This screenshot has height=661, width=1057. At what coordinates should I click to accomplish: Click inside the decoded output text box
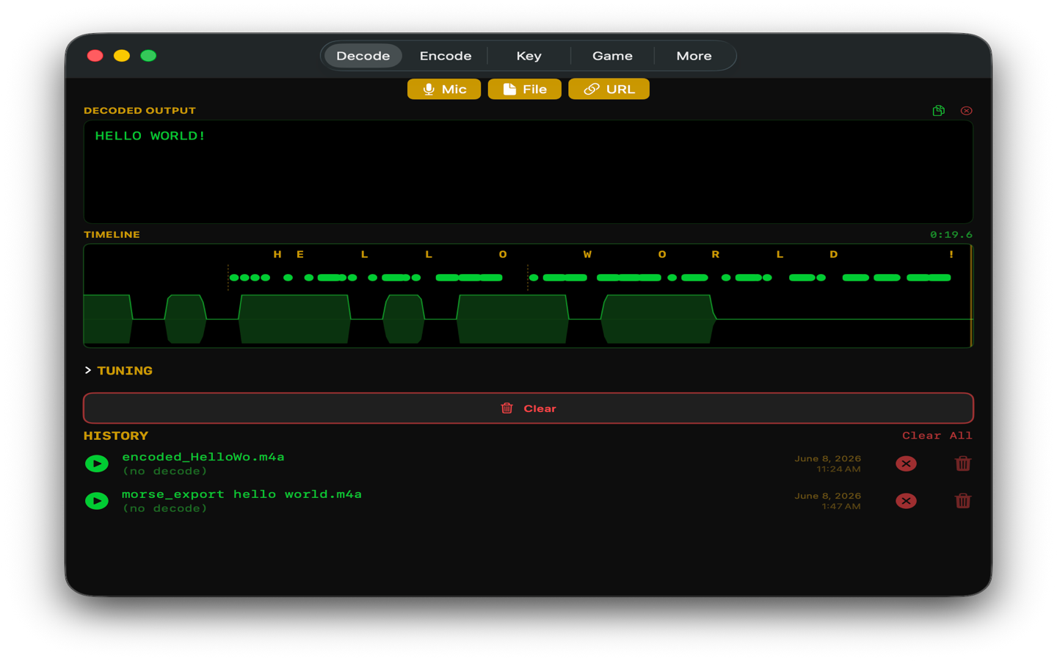528,172
